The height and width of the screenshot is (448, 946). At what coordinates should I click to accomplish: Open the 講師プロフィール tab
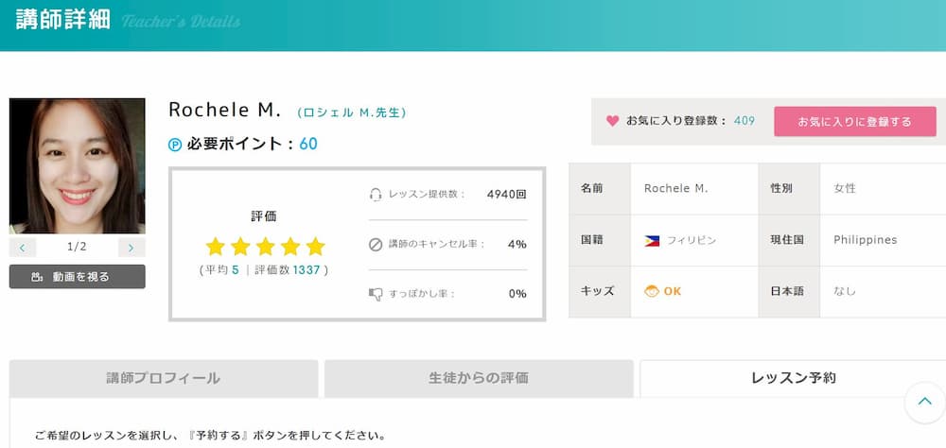[x=164, y=378]
